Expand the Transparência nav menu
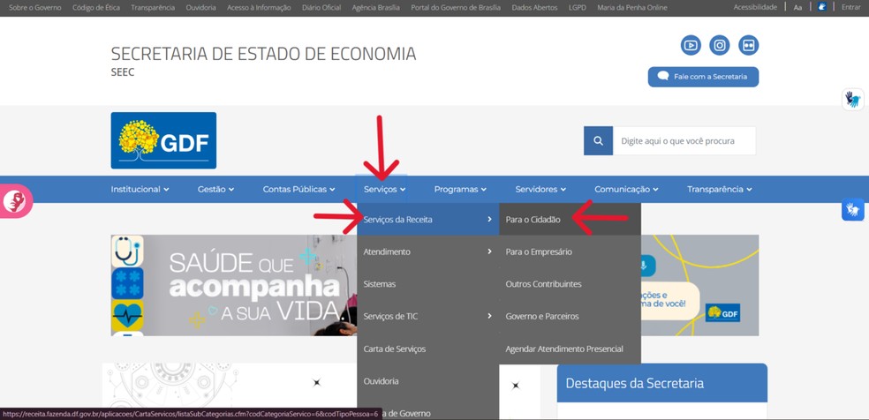This screenshot has height=420, width=869. tap(720, 189)
